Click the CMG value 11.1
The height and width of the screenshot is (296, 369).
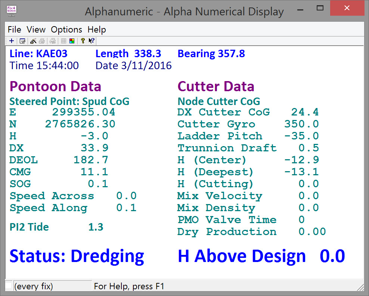94,172
